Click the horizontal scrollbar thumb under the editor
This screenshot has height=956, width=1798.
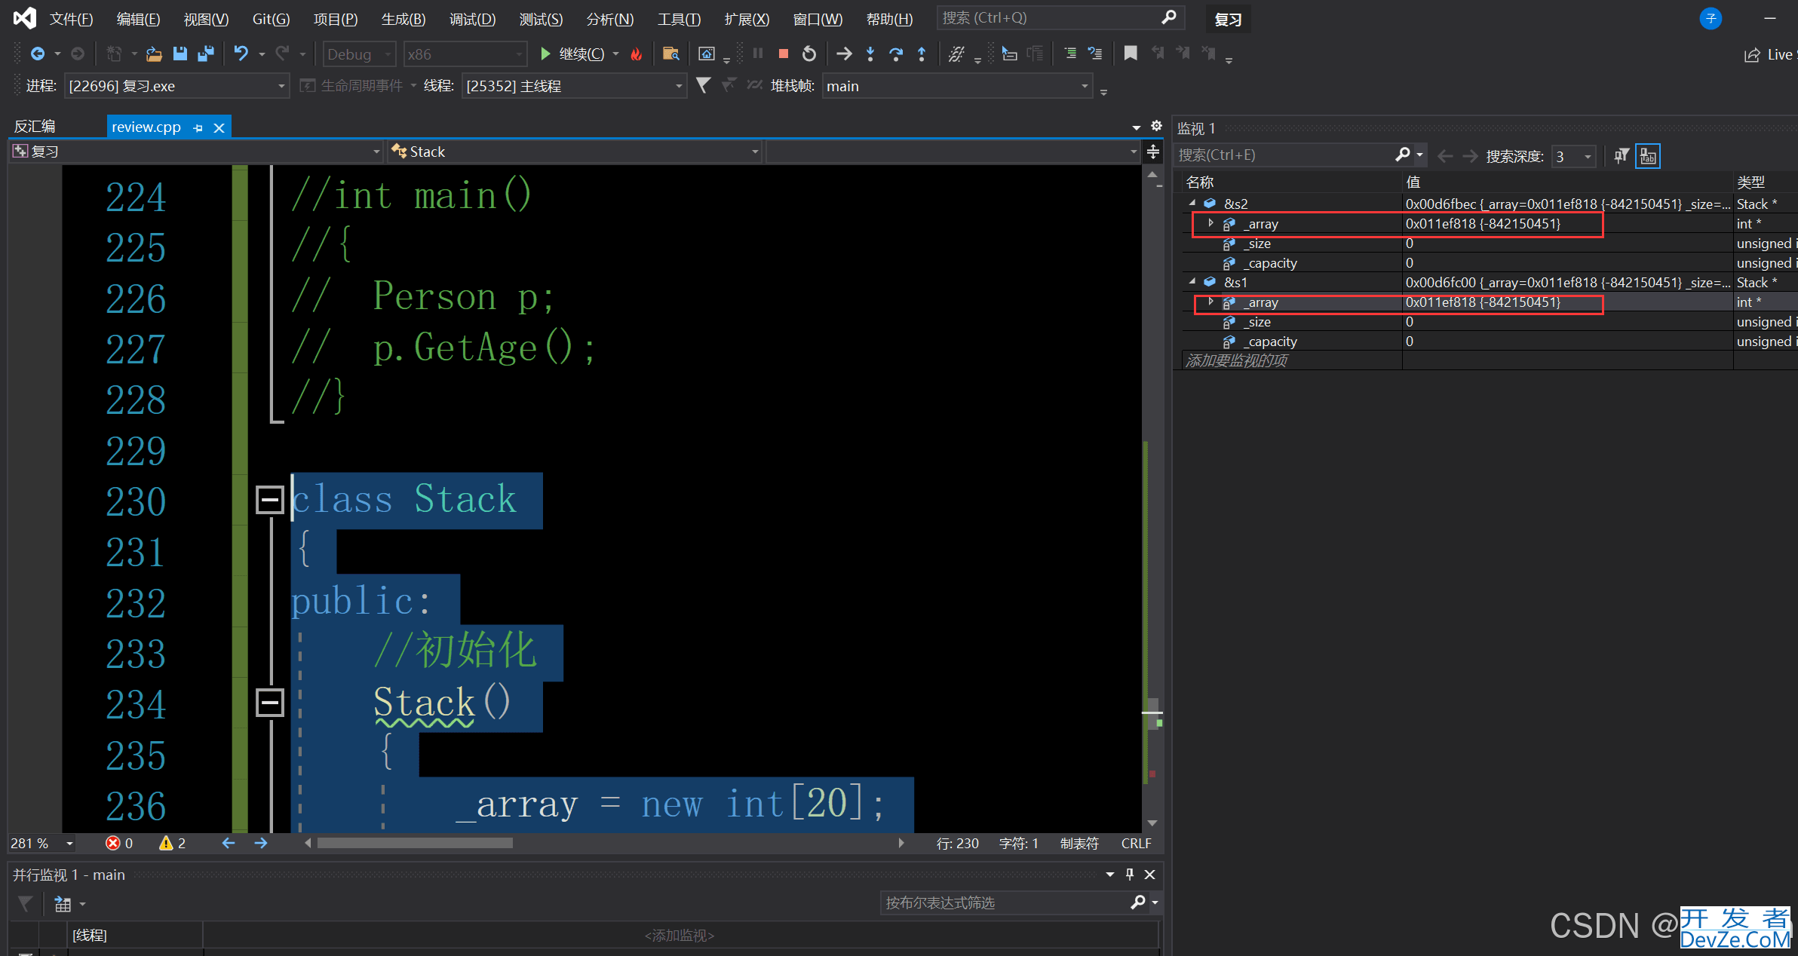pos(415,843)
